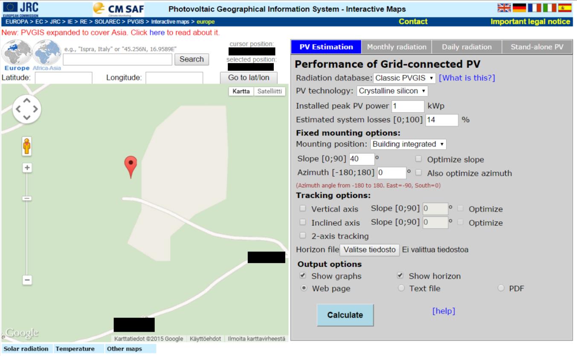Click the UK flag language icon

coord(505,8)
